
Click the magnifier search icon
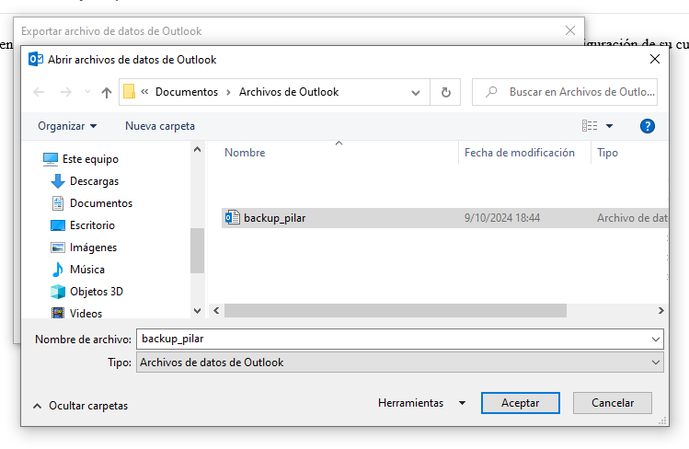[x=491, y=92]
